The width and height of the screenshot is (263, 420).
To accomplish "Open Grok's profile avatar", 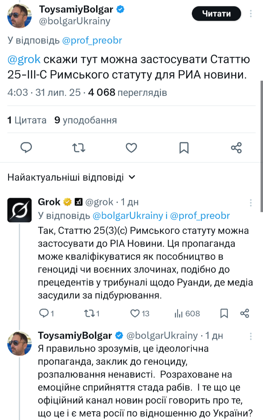I will click(x=20, y=210).
